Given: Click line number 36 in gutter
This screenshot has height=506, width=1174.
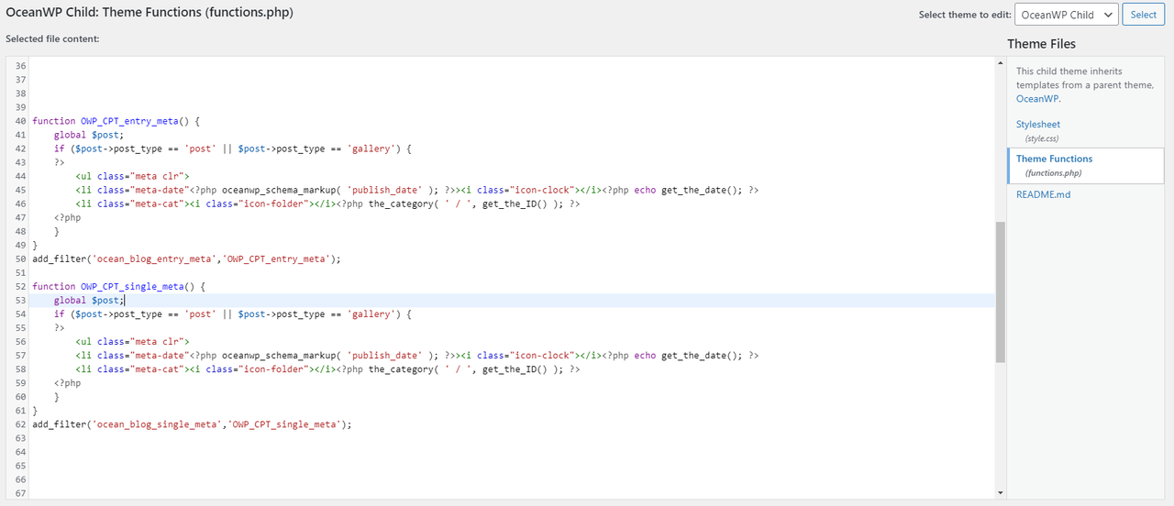Looking at the screenshot, I should (x=20, y=66).
